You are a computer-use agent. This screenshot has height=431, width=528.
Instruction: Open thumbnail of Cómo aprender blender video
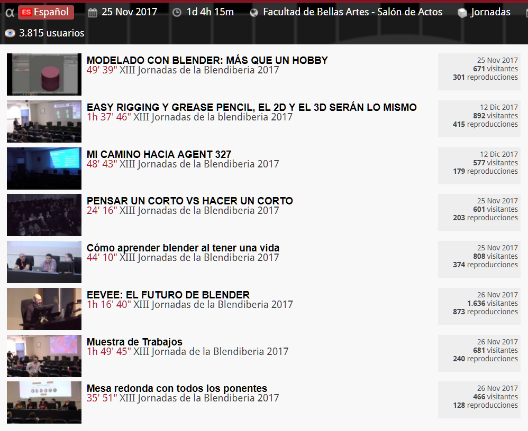click(44, 262)
